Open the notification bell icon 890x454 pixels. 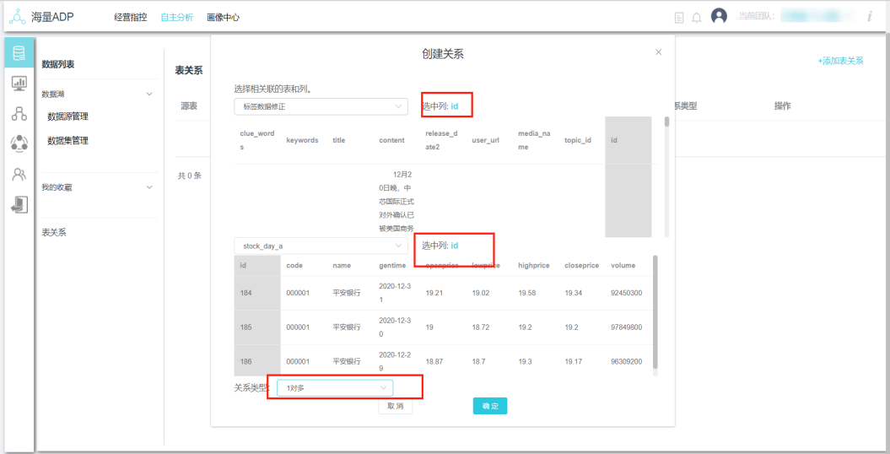click(x=697, y=17)
